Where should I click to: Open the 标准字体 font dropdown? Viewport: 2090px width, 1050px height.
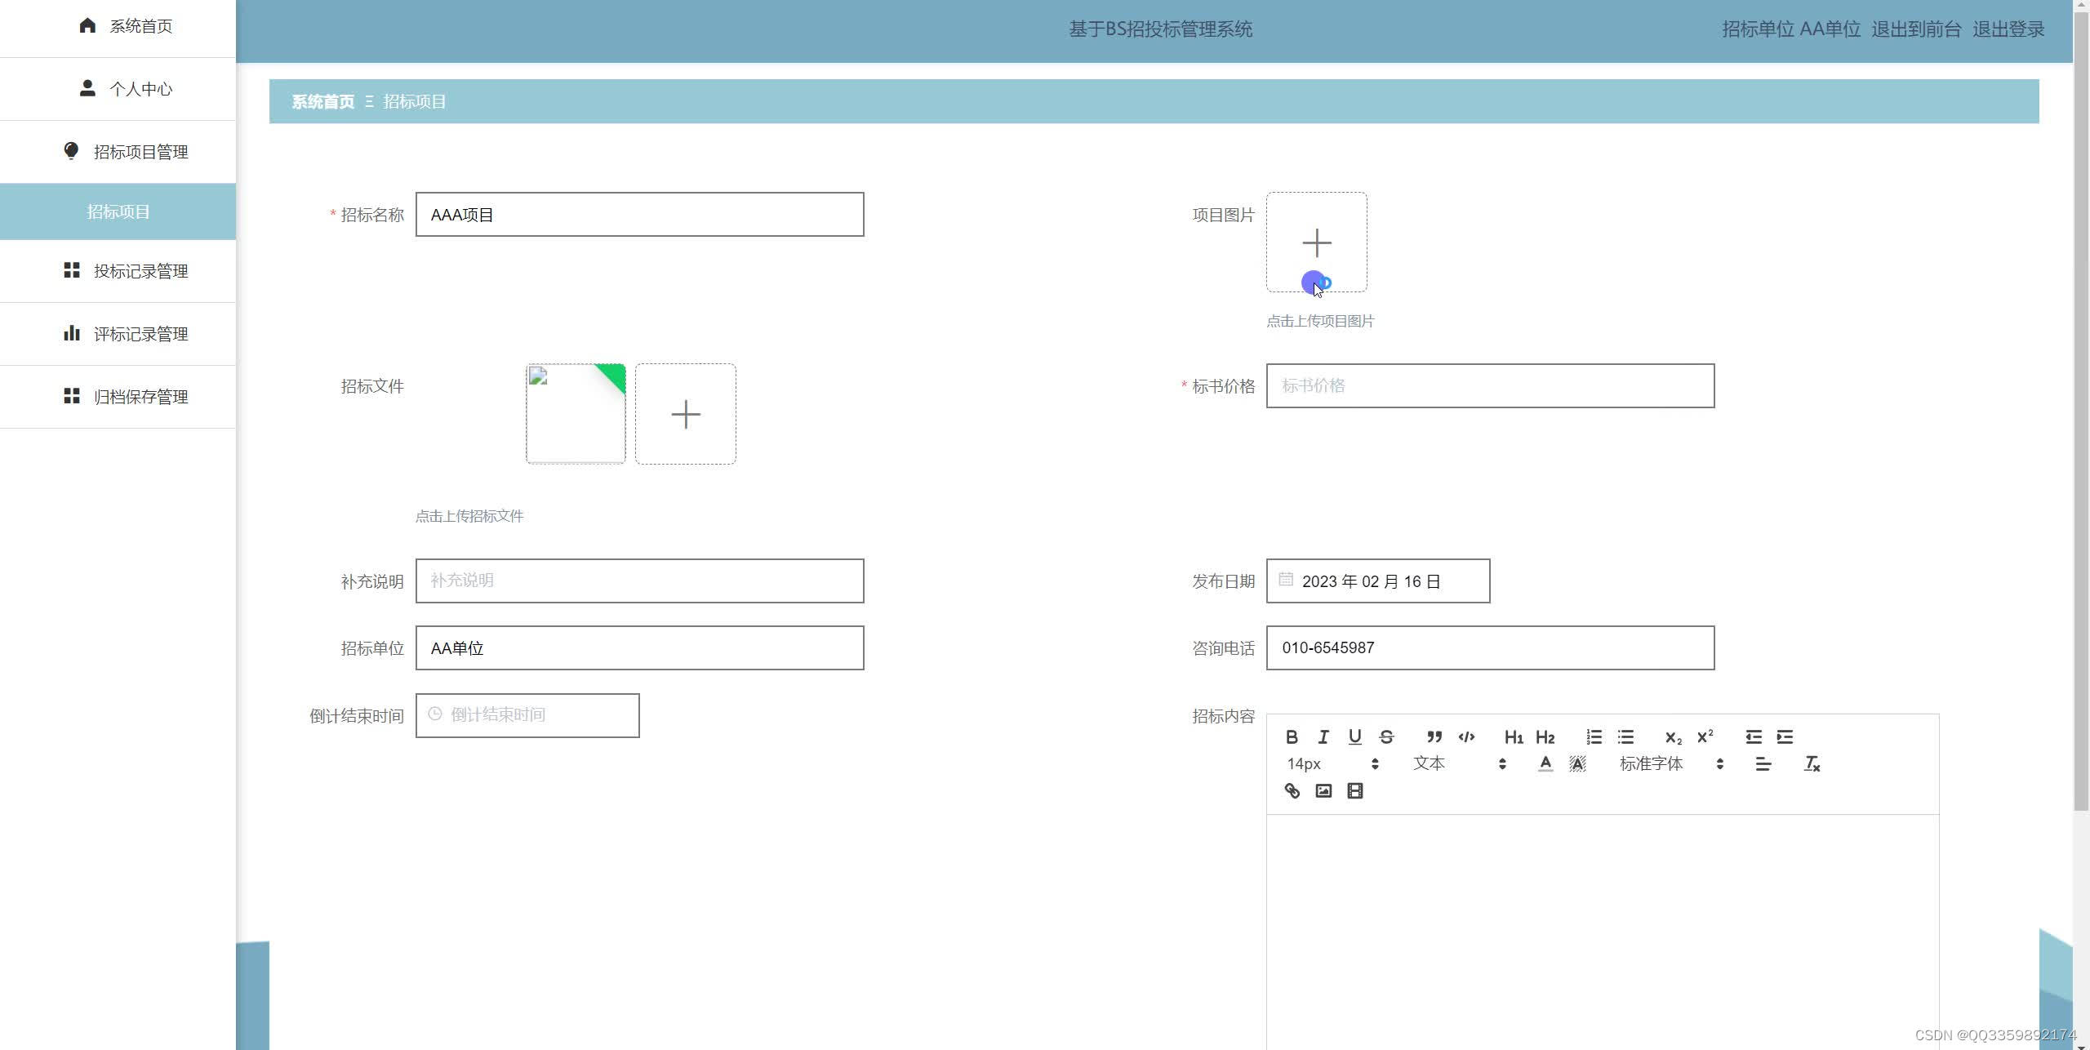tap(1671, 764)
